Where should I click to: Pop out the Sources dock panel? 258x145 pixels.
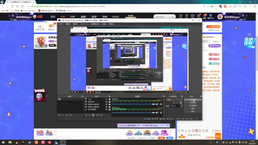point(109,96)
